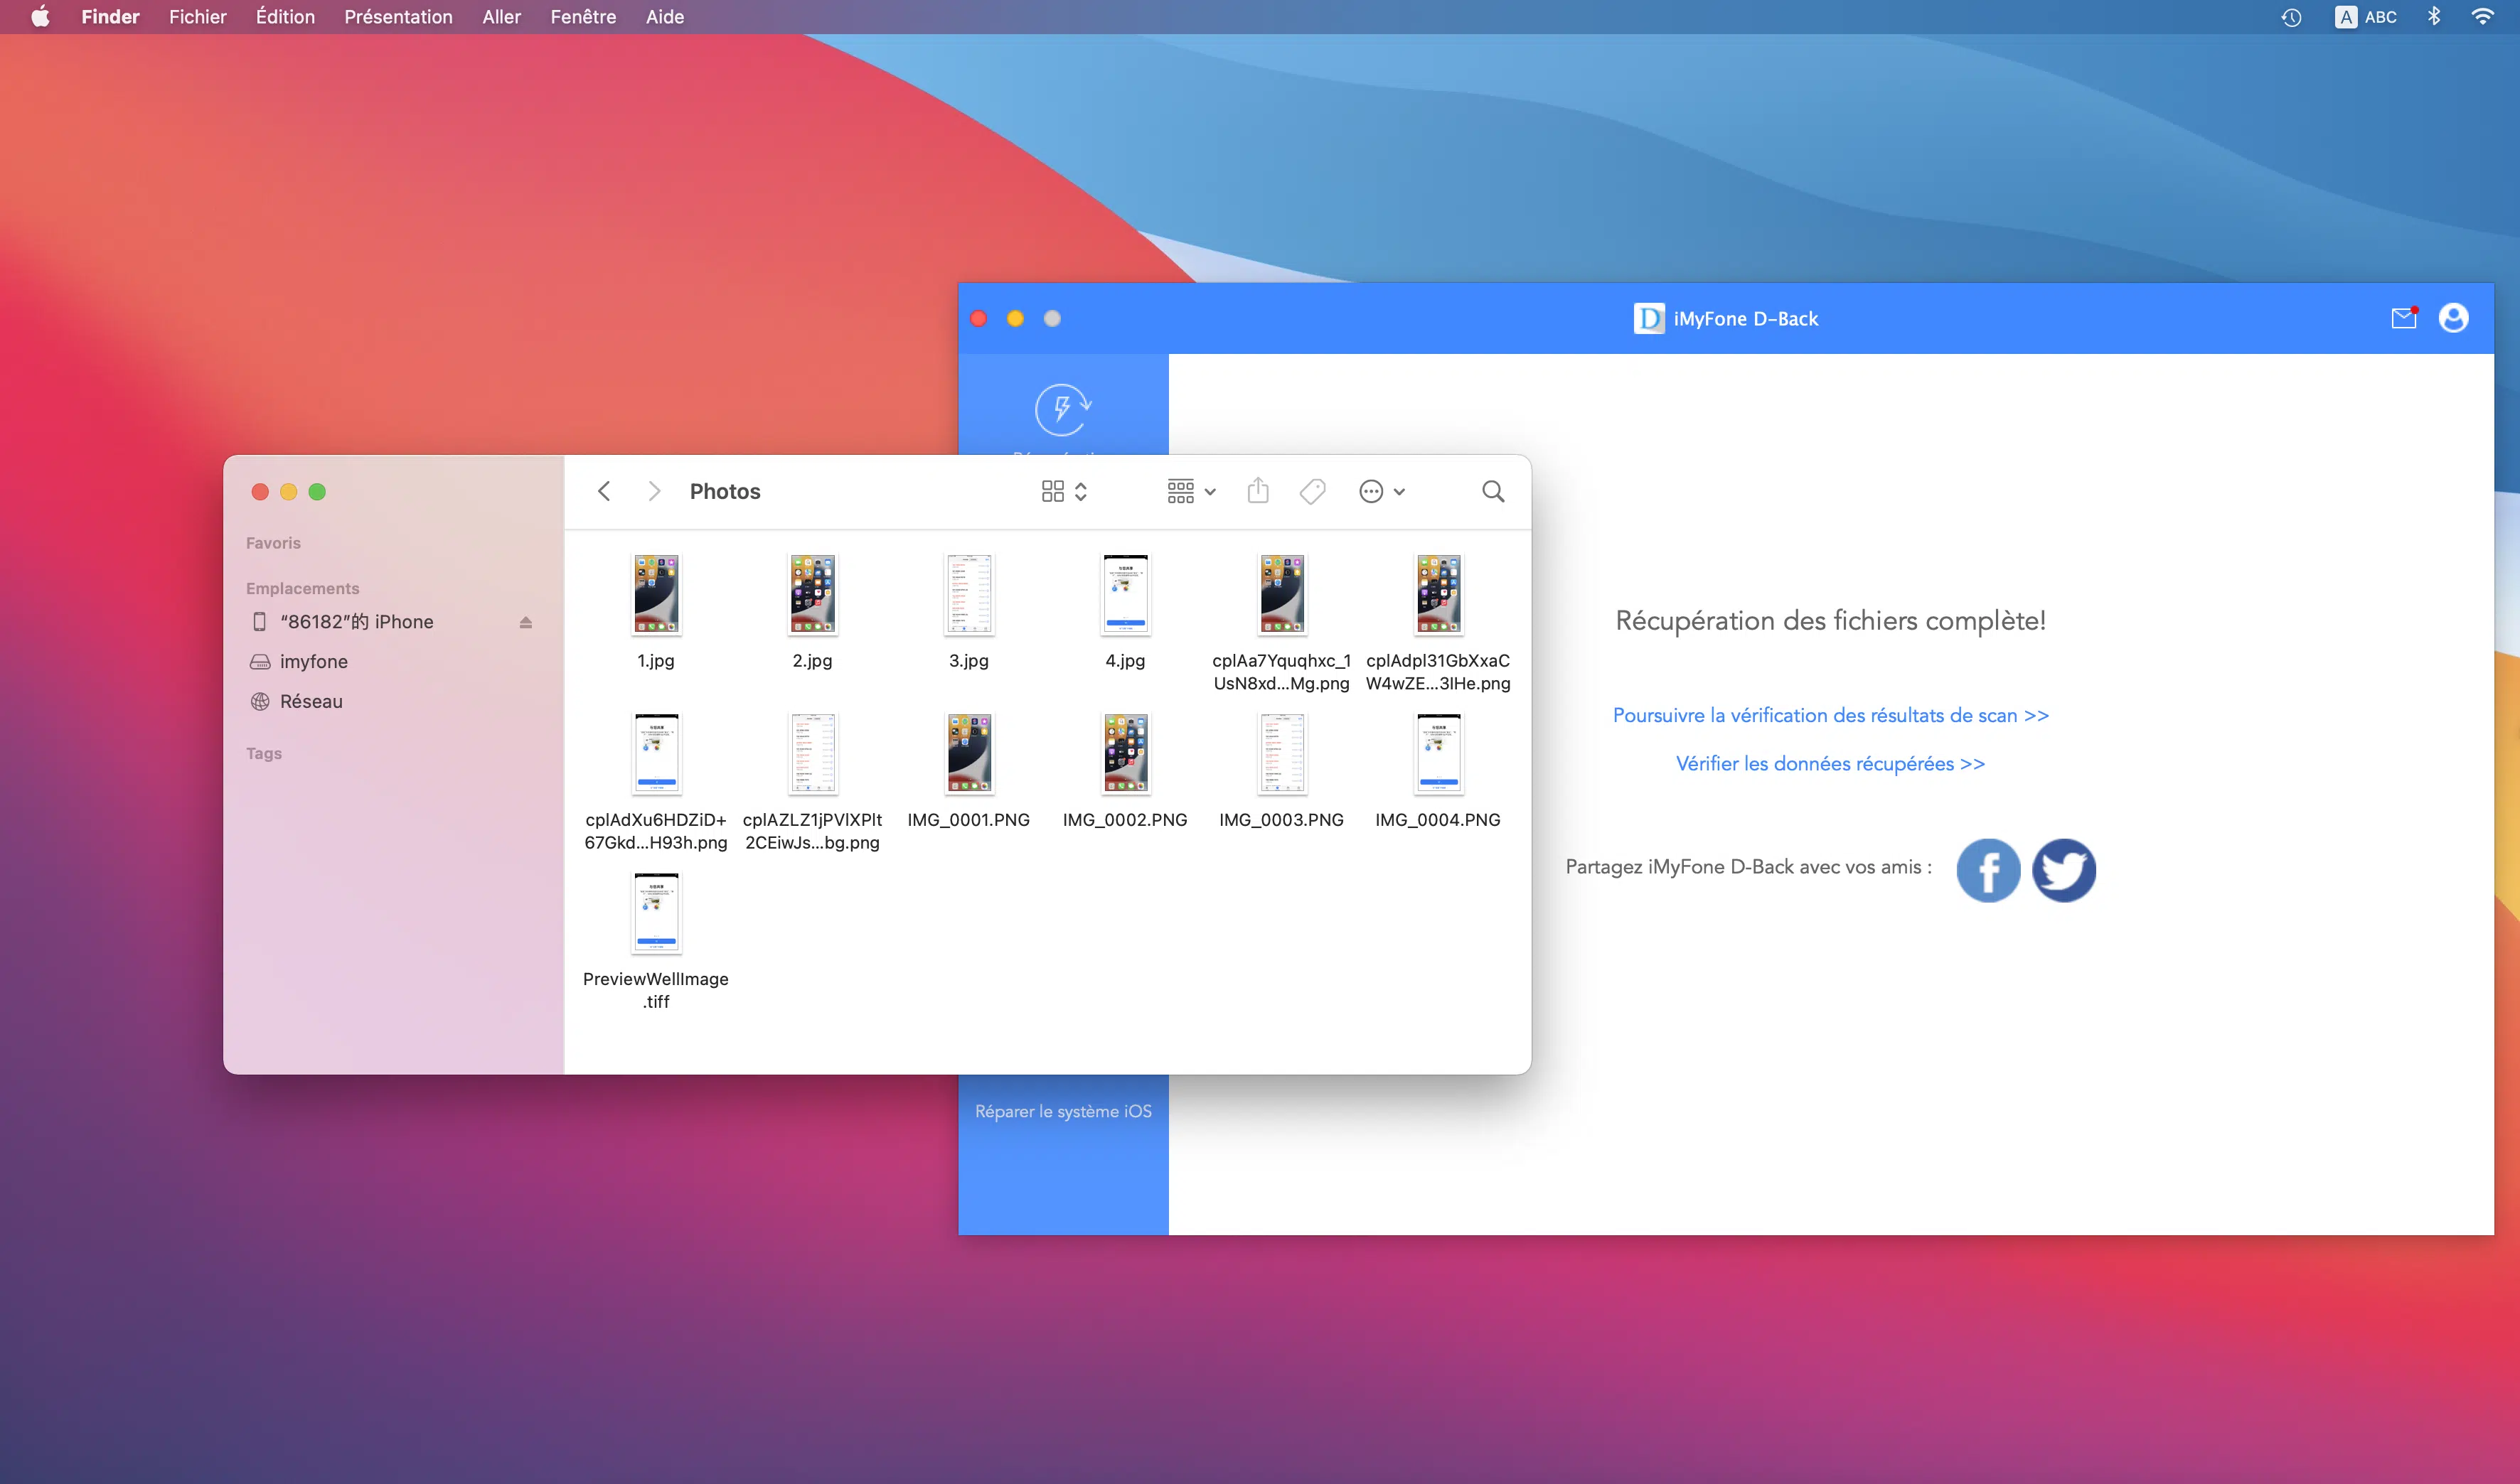This screenshot has width=2520, height=1484.
Task: Eject the "86182" iPhone
Action: [x=525, y=622]
